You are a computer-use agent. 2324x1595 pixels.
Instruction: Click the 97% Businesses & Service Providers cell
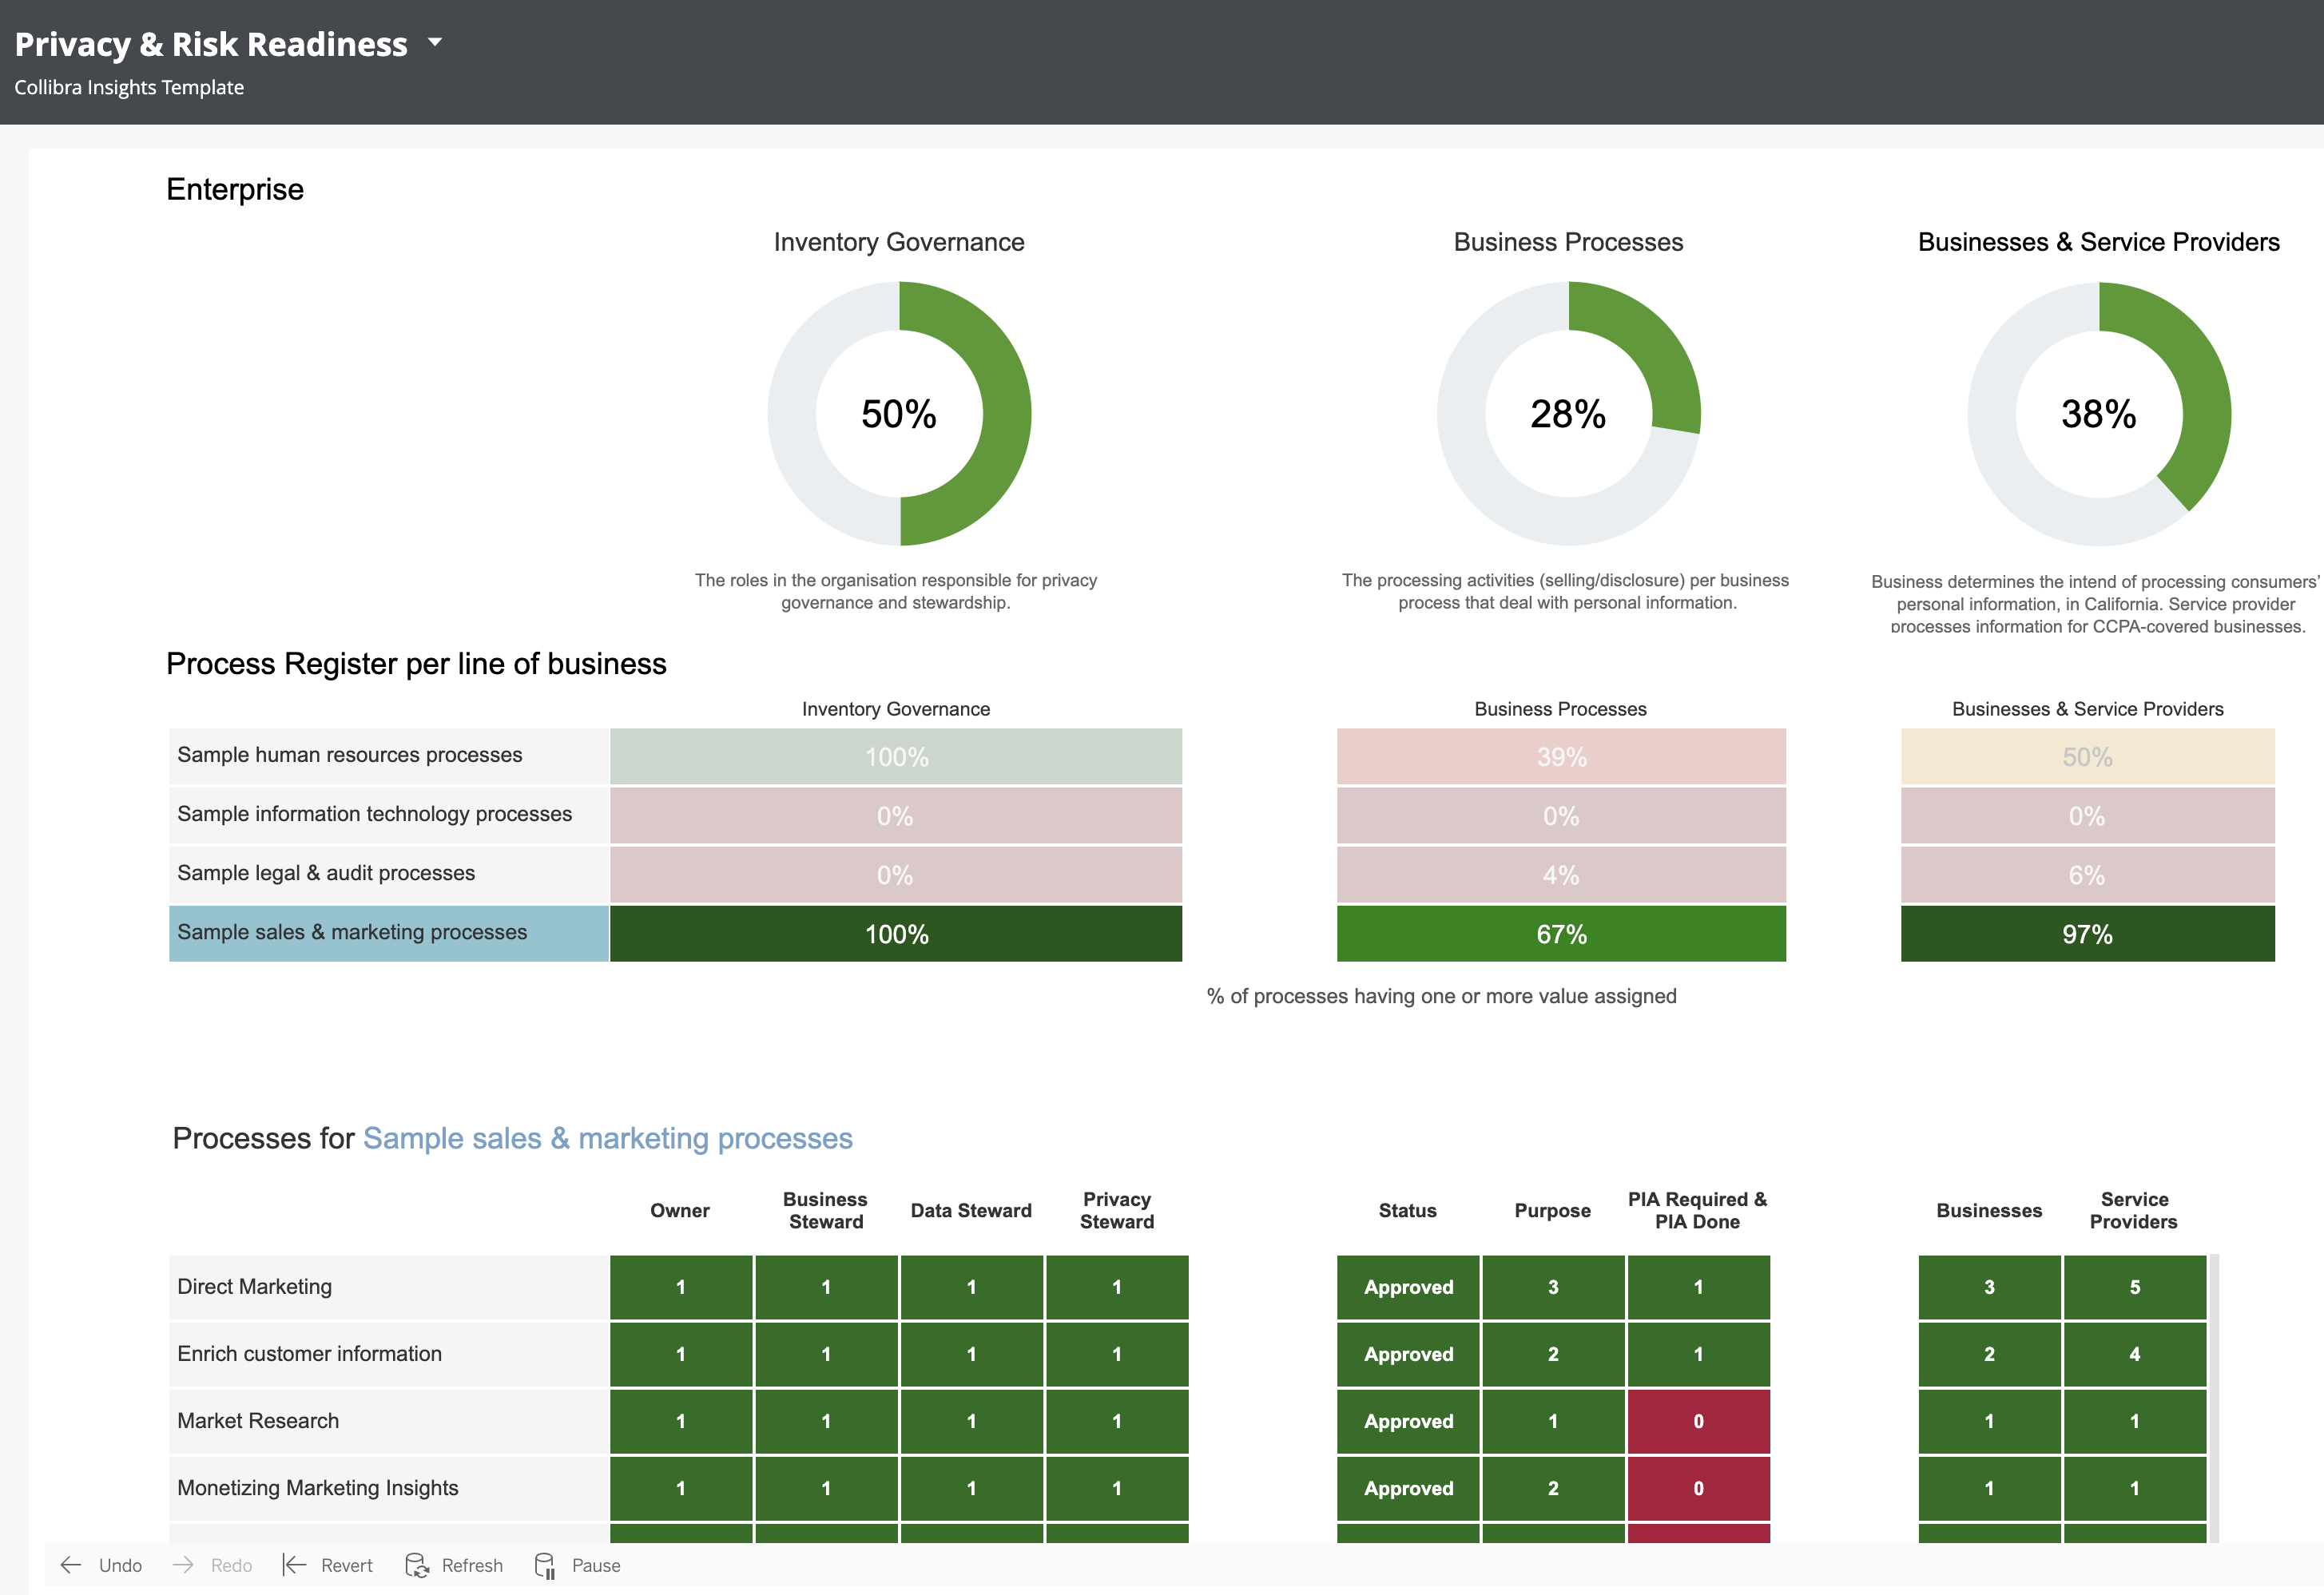point(2087,934)
